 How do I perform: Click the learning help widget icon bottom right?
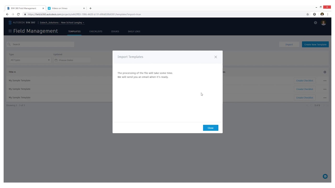pyautogui.click(x=325, y=177)
